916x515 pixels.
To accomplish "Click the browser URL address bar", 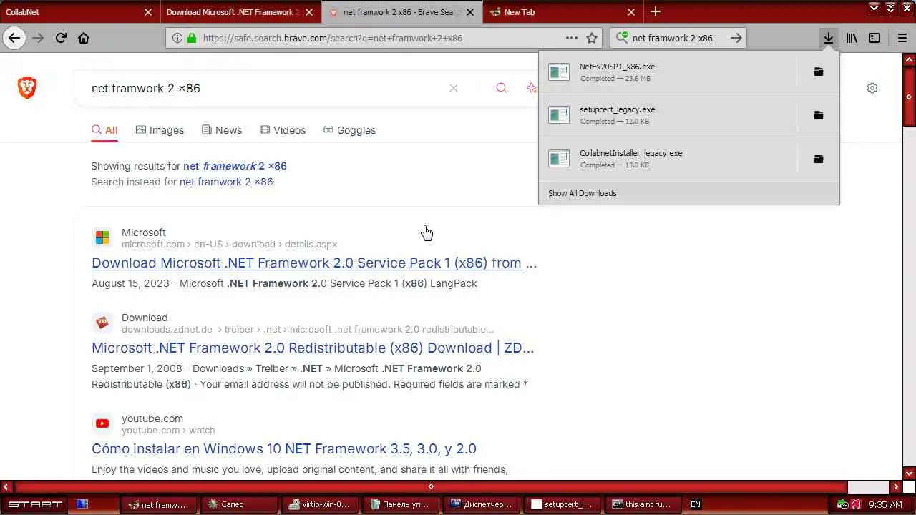I will 383,38.
